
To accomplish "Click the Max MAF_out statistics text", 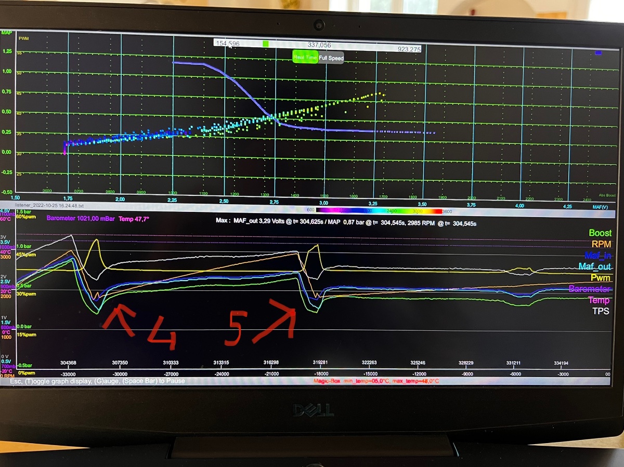I will pos(346,222).
